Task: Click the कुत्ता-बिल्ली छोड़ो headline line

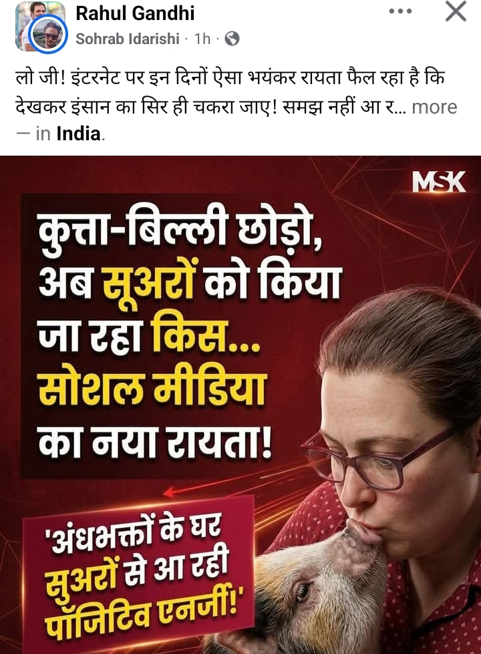Action: coord(180,232)
